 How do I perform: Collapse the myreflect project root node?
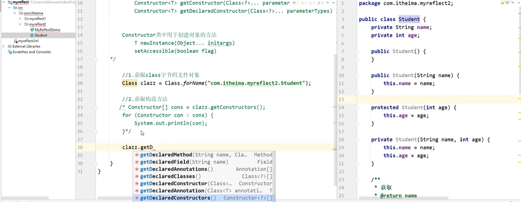click(4, 2)
